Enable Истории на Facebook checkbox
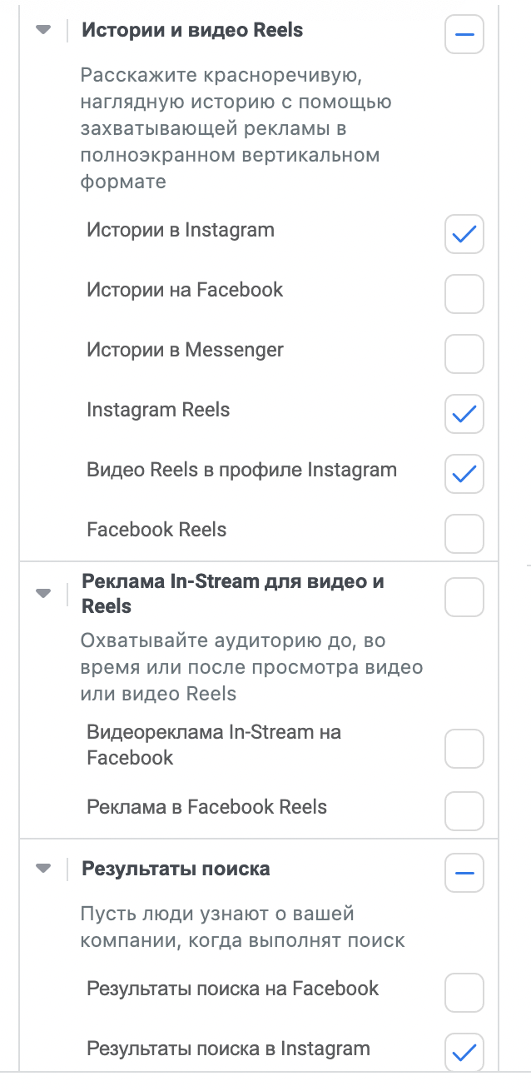The width and height of the screenshot is (531, 1091). click(x=464, y=294)
